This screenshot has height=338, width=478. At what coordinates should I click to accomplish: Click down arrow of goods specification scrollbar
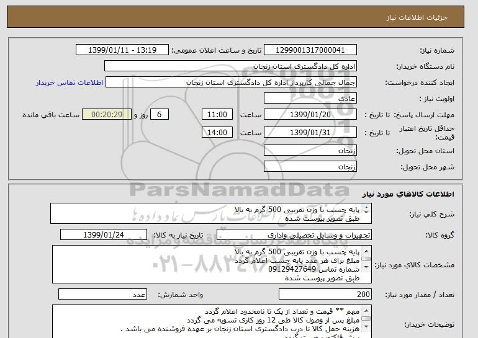point(366,267)
